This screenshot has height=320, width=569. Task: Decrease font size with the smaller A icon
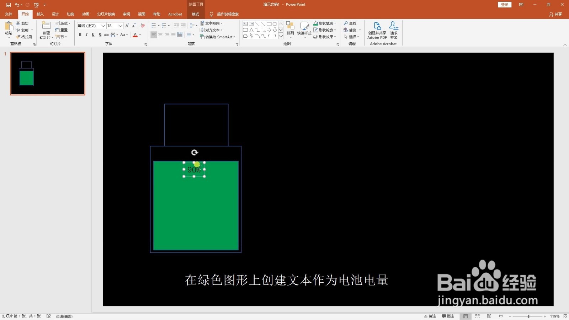[x=134, y=26]
